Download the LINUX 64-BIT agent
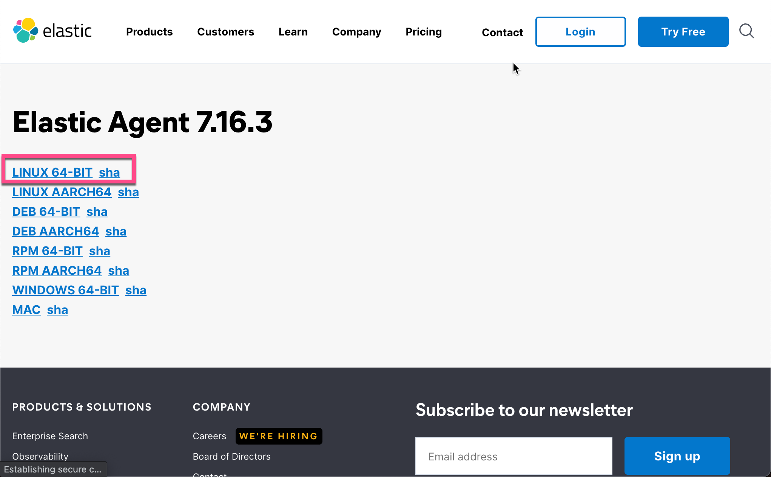 click(x=52, y=172)
